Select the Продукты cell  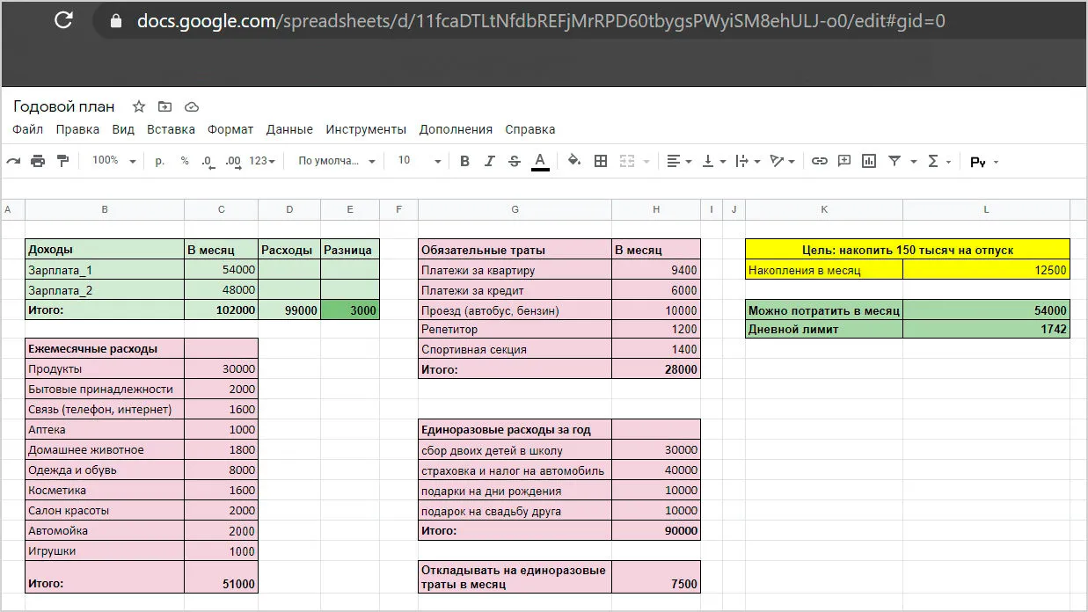pos(105,369)
